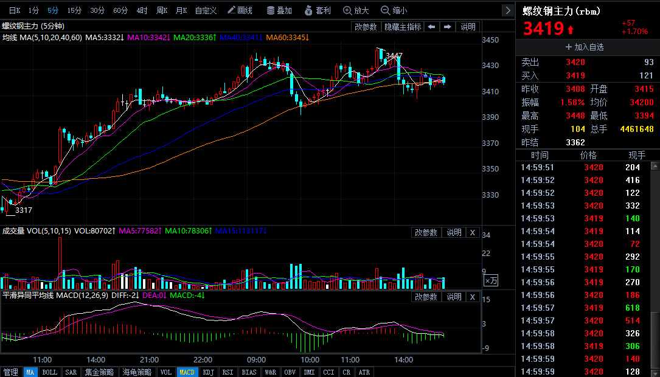The width and height of the screenshot is (660, 377).
Task: Expand the toolbar overflow arrow at top right
Action: 507,10
